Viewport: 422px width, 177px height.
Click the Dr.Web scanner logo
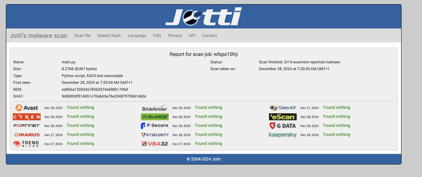(155, 117)
